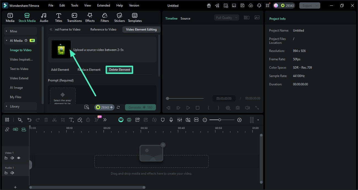Open the Audio library tab
Screen dimensions: 358x190
44,18
